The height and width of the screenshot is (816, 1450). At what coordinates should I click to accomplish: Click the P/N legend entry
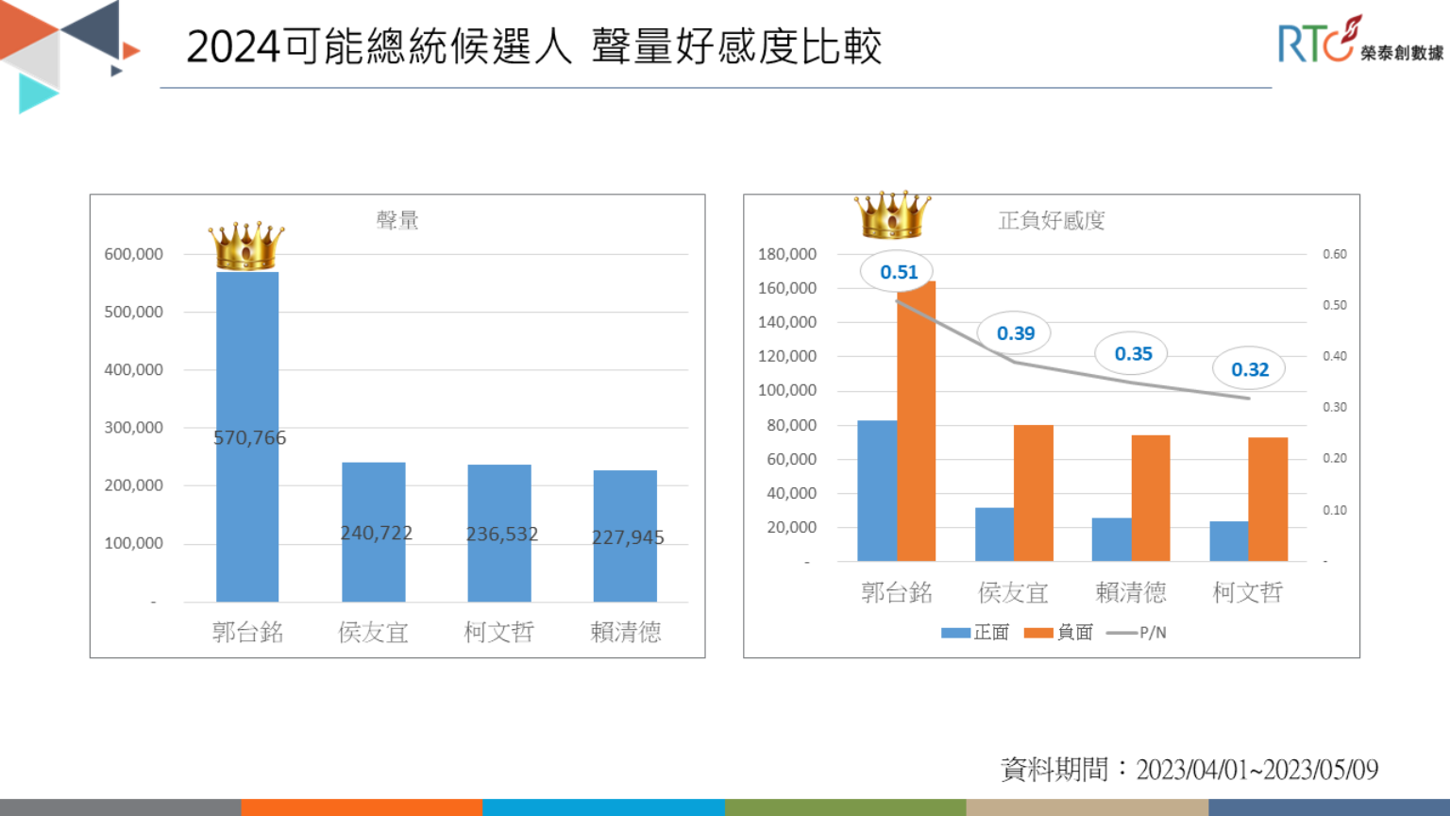(x=1137, y=633)
